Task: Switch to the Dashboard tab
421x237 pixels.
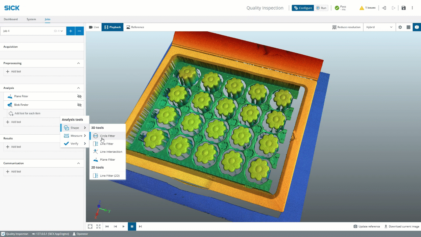Action: point(11,19)
